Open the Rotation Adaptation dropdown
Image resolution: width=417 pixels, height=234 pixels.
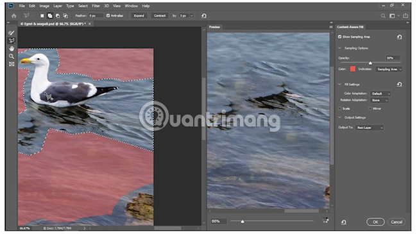379,100
